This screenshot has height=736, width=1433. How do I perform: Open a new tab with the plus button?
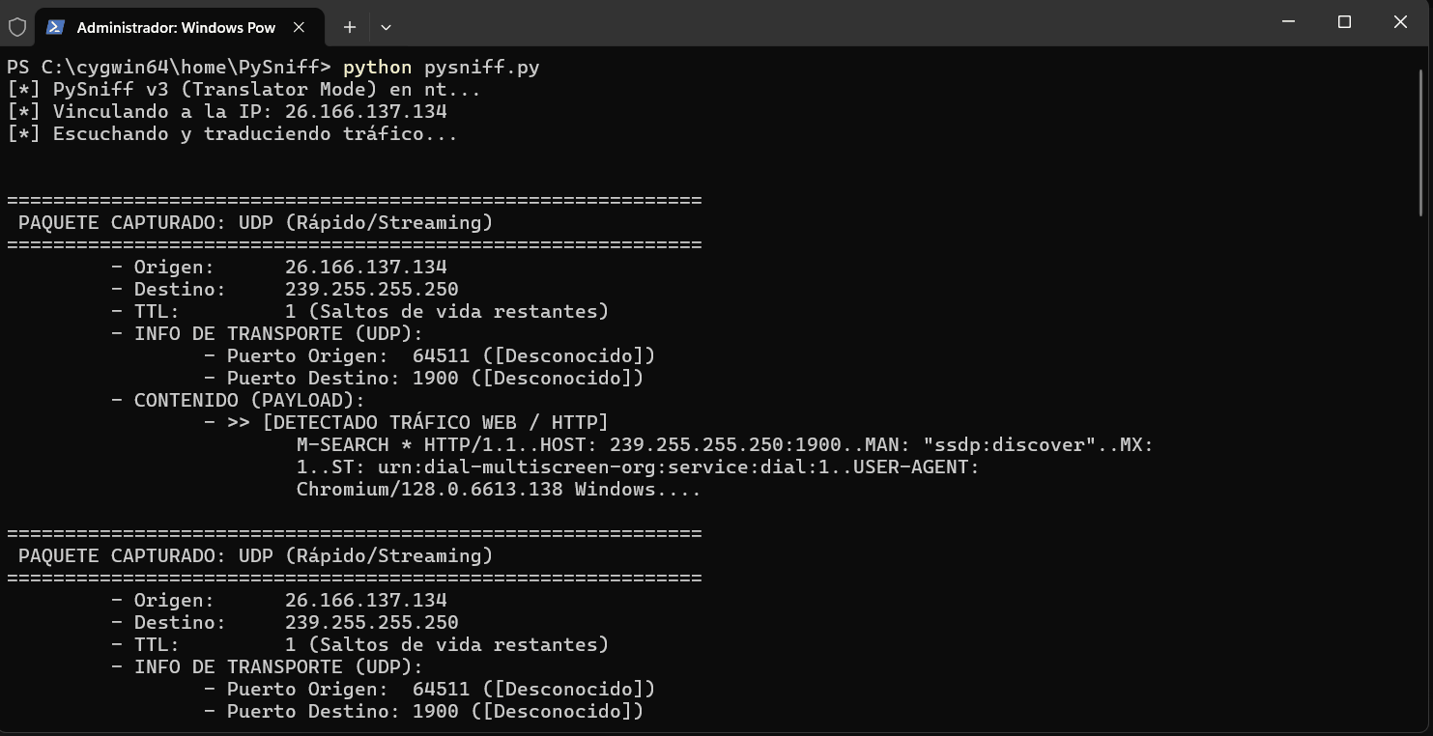click(350, 27)
